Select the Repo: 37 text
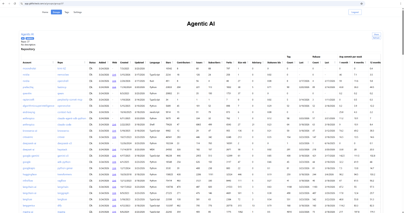 (x=25, y=41)
